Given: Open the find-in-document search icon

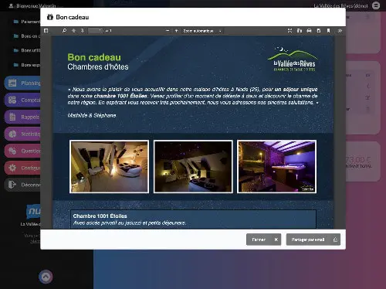Looking at the screenshot, I should pyautogui.click(x=64, y=31).
